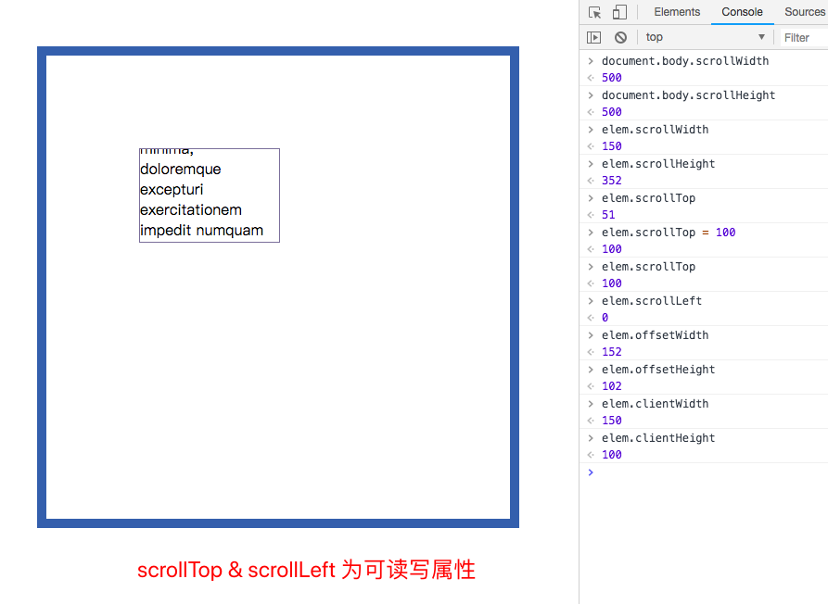Toggle the device toolbar icon
828x604 pixels.
(619, 12)
